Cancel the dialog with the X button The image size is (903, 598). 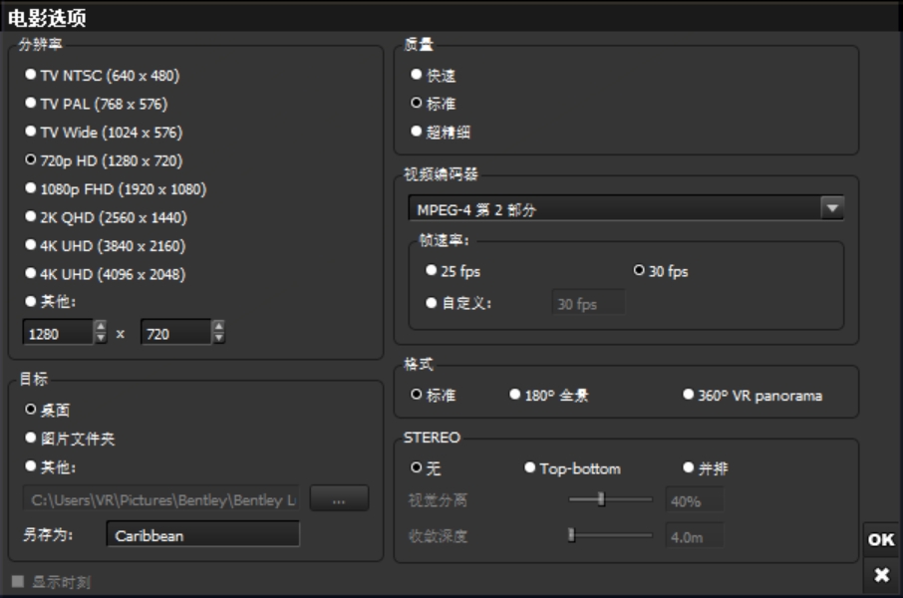point(881,575)
